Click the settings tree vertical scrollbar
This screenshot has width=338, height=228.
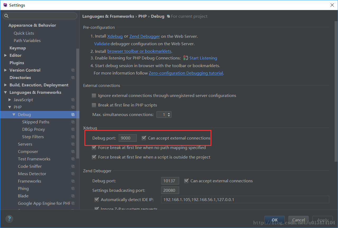(x=78, y=104)
